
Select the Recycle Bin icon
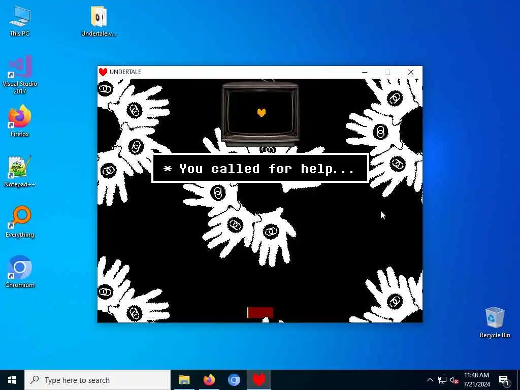tap(495, 322)
